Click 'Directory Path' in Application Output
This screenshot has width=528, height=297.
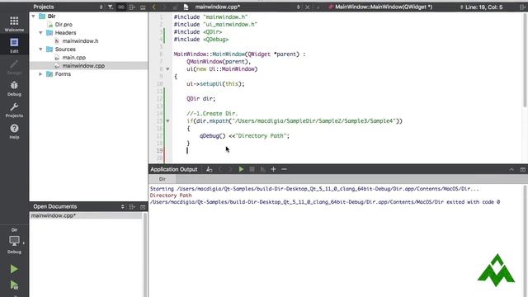(x=171, y=196)
